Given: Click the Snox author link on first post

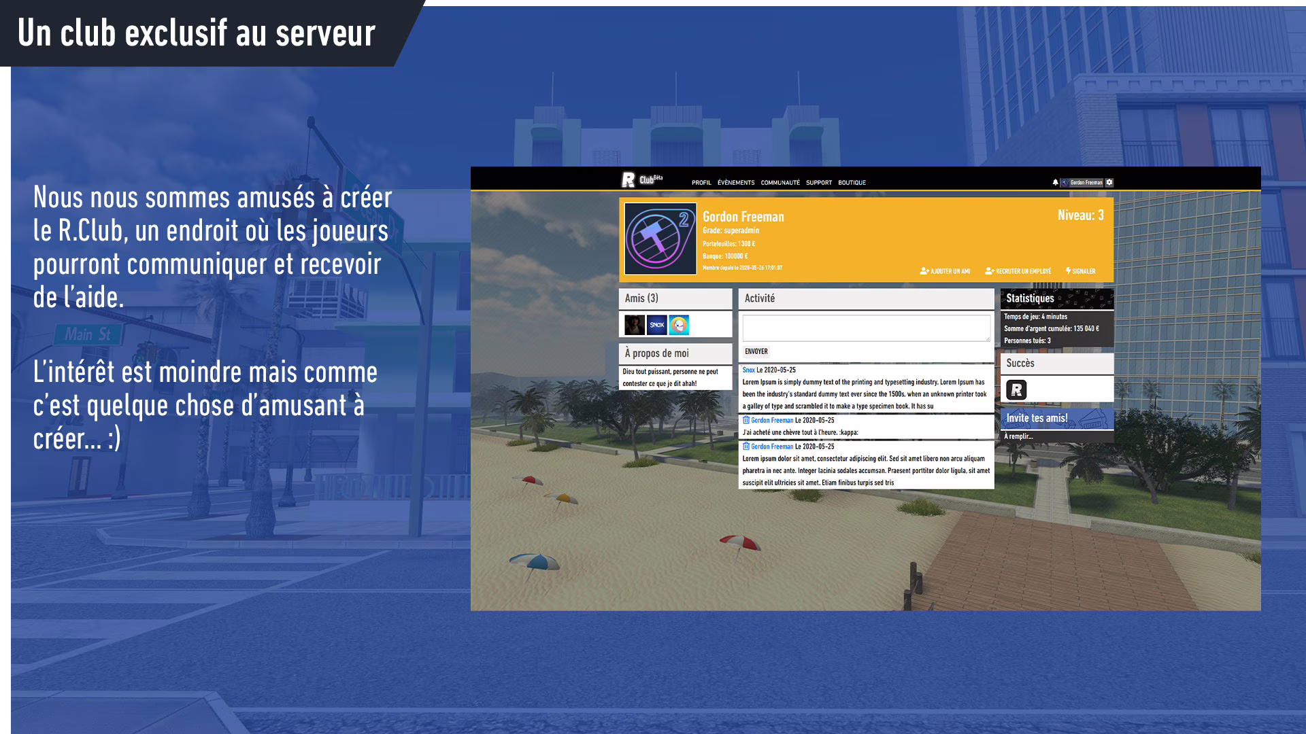Looking at the screenshot, I should (748, 370).
